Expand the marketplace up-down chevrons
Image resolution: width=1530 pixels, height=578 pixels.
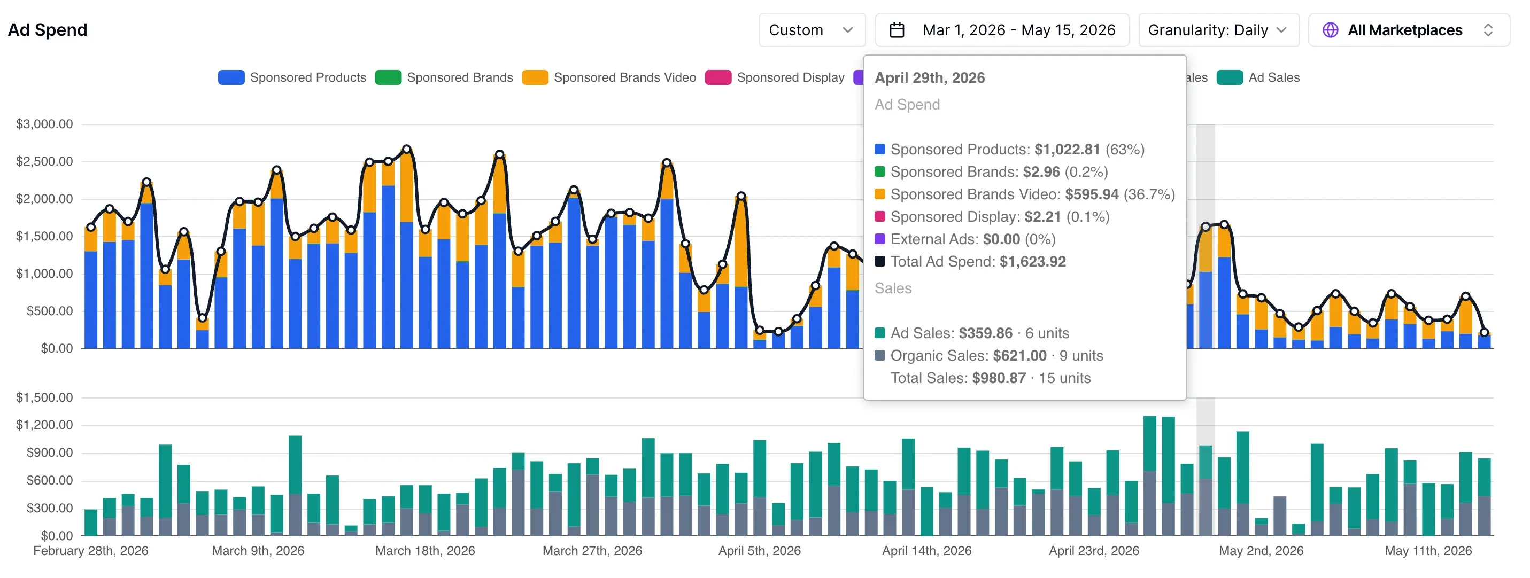pyautogui.click(x=1488, y=30)
